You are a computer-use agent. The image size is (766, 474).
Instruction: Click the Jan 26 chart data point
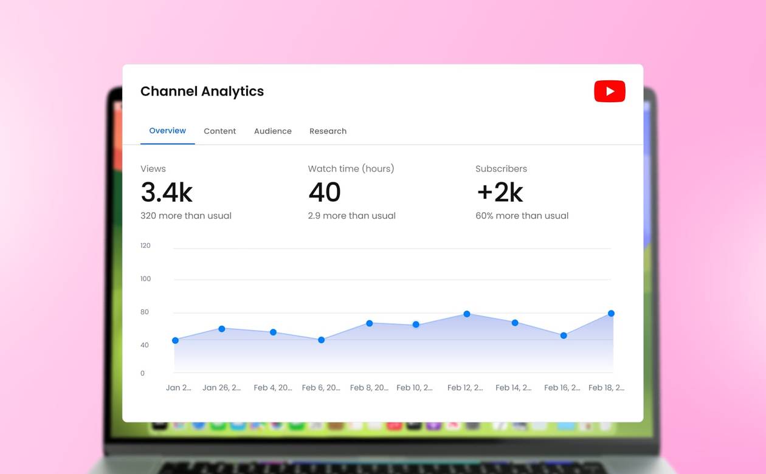click(x=222, y=329)
